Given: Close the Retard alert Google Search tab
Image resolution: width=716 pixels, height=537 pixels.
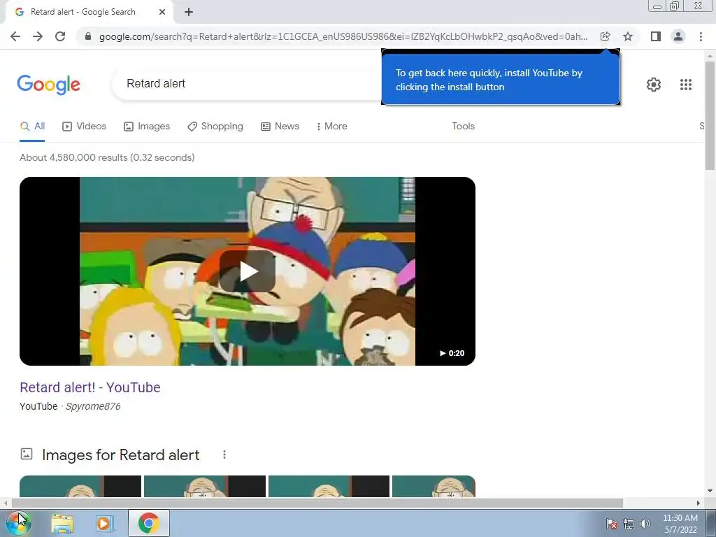Looking at the screenshot, I should (162, 12).
